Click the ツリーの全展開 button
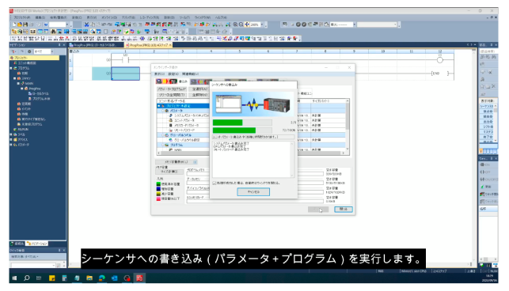This screenshot has height=291, width=509. [x=172, y=95]
